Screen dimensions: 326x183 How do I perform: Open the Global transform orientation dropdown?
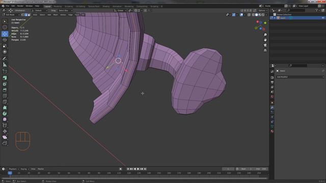120,10
